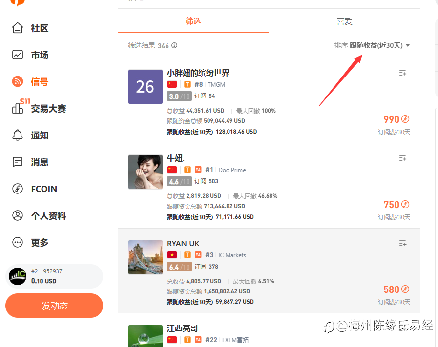The image size is (438, 347).
Task: Open the 消息 messages icon
Action: 17,162
